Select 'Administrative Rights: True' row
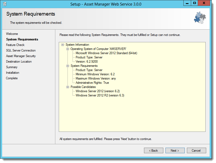Viewport: 216px width, 163px height. coord(92,83)
